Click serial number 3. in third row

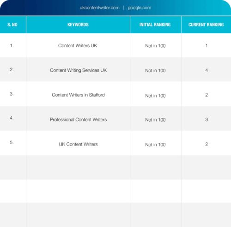tap(12, 94)
